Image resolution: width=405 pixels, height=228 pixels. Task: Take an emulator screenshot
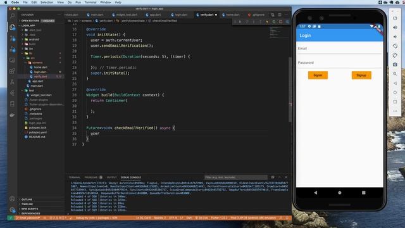tap(395, 65)
